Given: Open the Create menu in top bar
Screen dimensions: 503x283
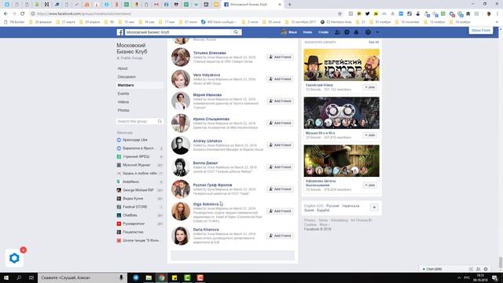Looking at the screenshot, I should click(x=323, y=32).
